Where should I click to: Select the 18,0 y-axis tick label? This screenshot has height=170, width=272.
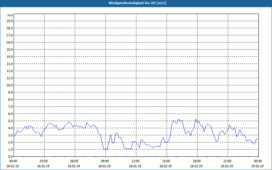point(10,28)
